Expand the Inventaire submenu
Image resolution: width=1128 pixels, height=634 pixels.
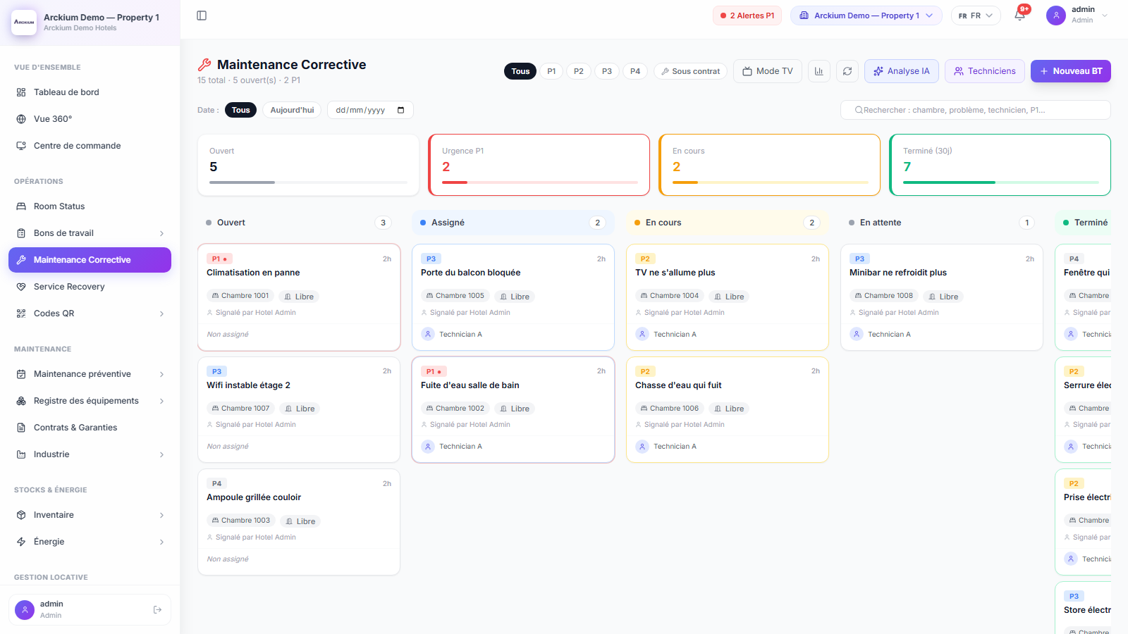coord(161,515)
